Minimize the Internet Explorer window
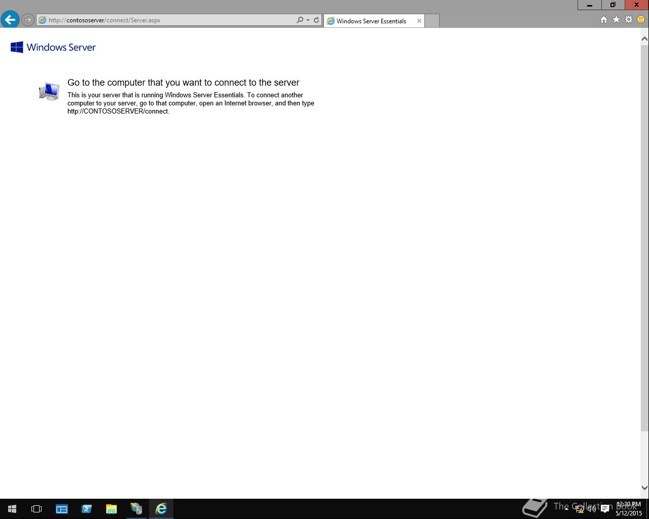 590,5
